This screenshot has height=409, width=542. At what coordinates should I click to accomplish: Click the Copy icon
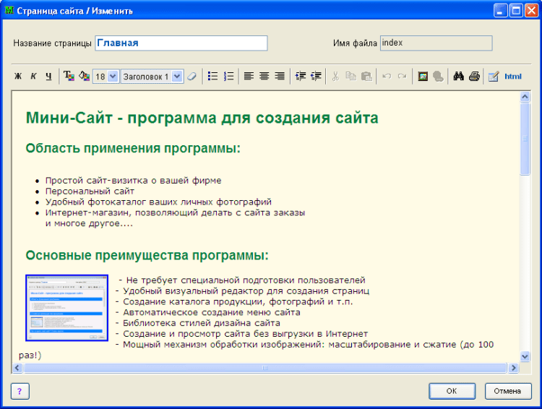click(x=350, y=76)
